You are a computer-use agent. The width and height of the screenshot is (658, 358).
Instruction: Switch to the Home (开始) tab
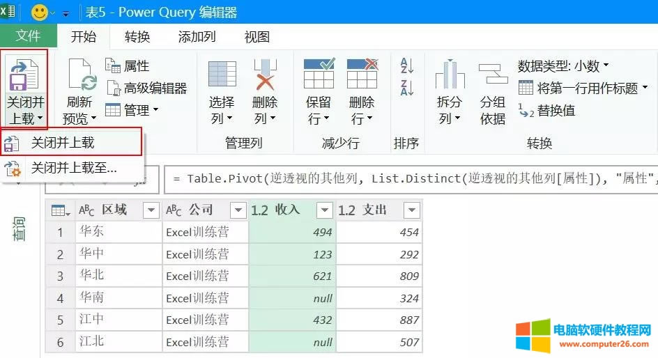coord(84,37)
